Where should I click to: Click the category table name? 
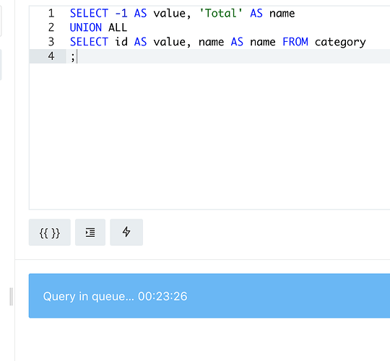340,42
